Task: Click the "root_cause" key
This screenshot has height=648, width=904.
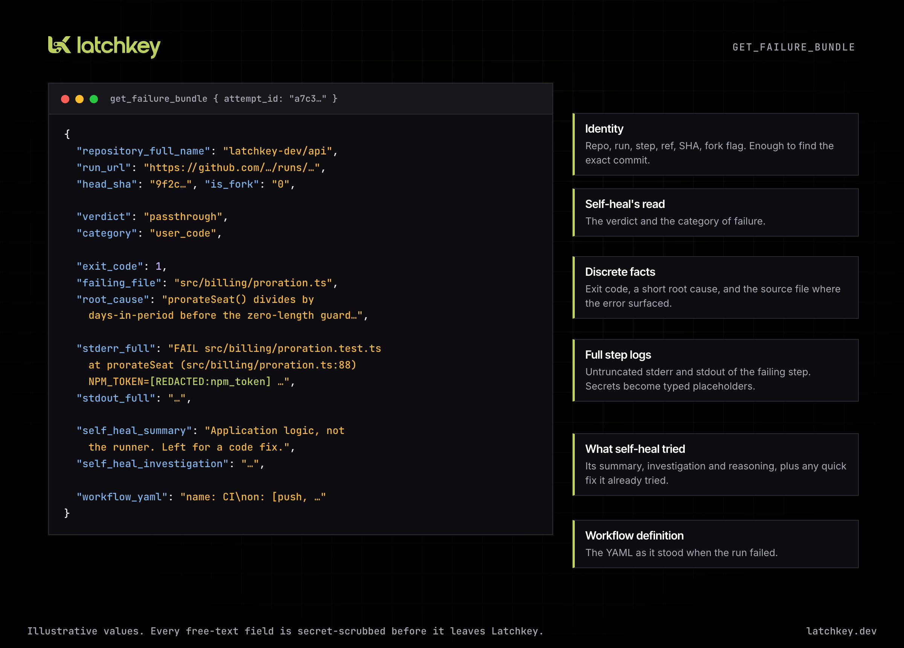Action: click(113, 300)
